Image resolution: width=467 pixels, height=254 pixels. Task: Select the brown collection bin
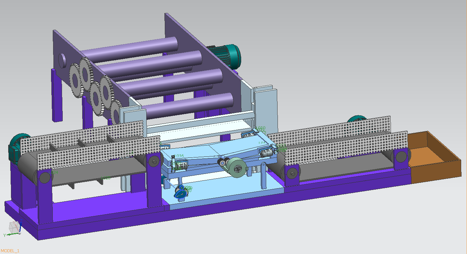pyautogui.click(x=434, y=157)
